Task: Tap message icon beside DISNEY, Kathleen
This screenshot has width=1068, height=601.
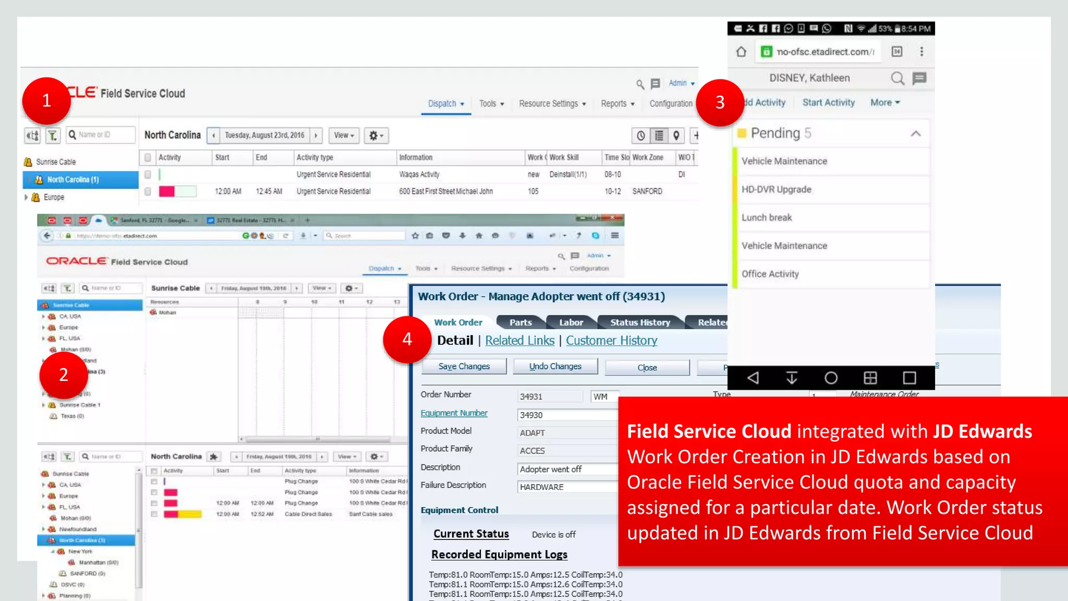Action: [919, 78]
